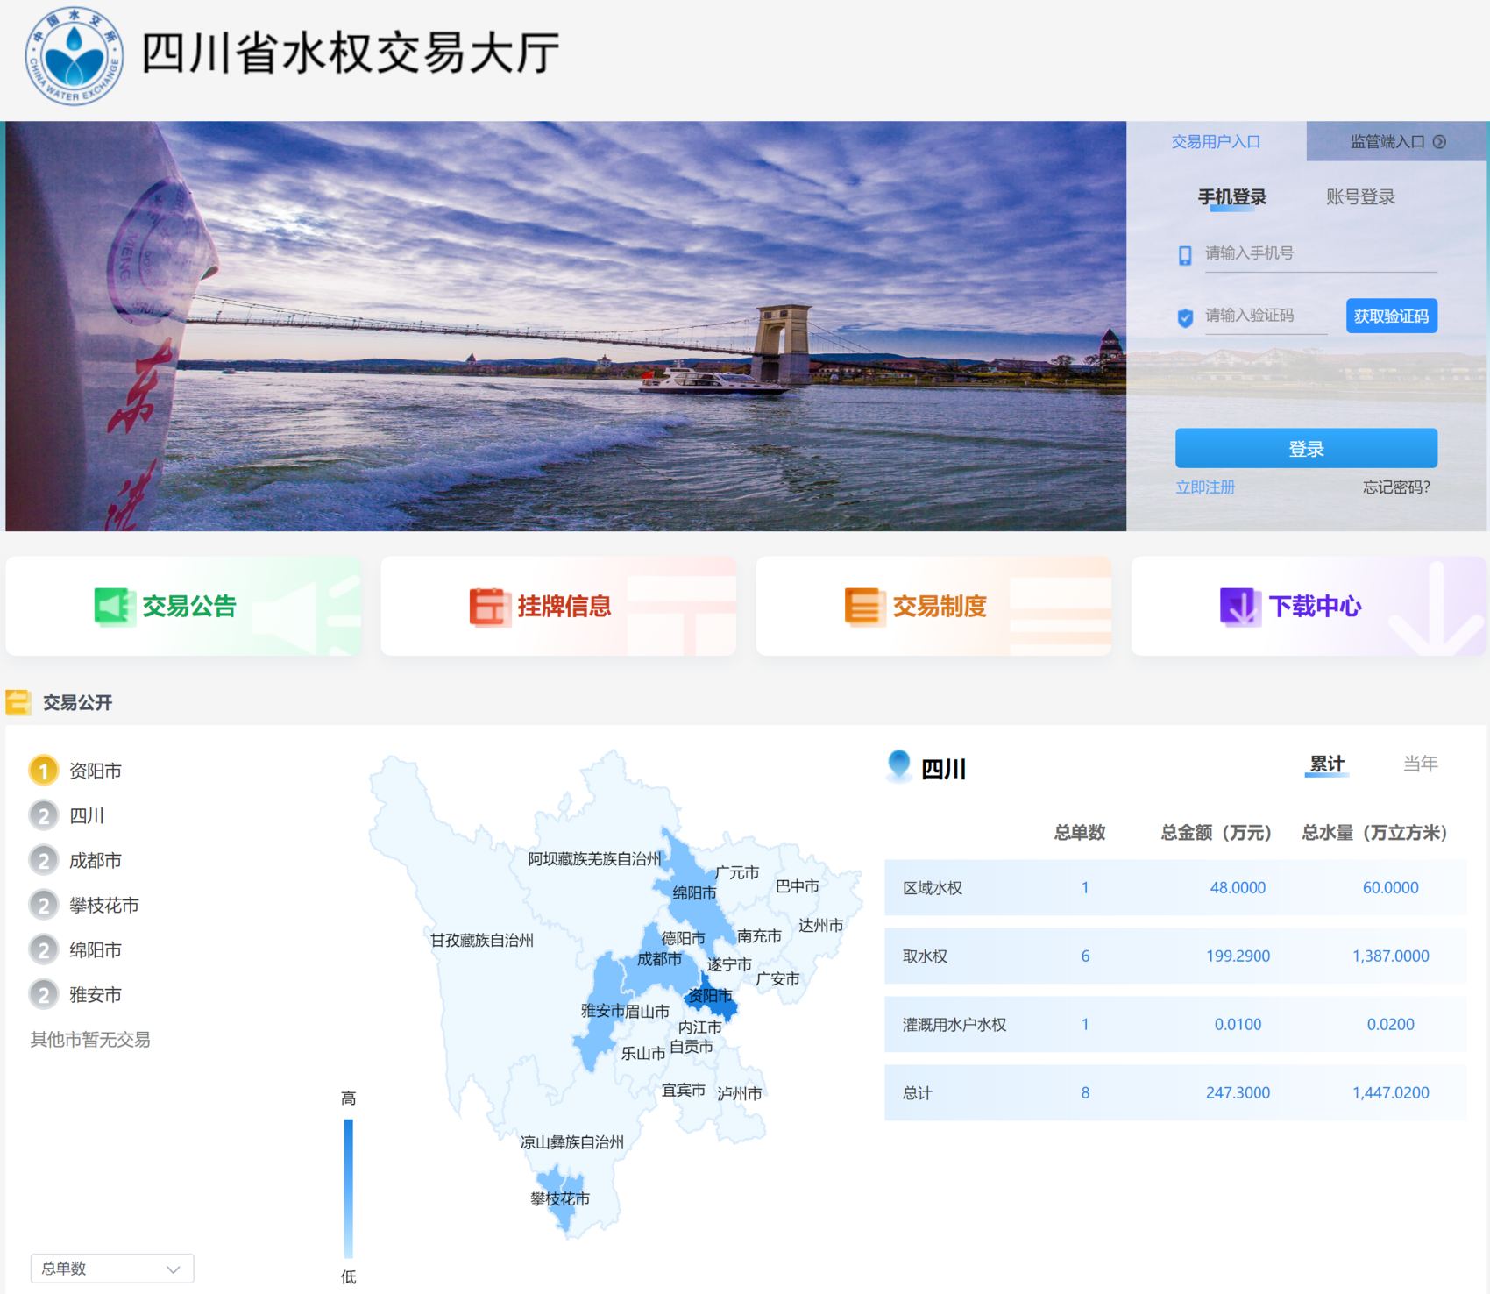Select the 累计 cumulative toggle
The height and width of the screenshot is (1294, 1490).
1326,764
